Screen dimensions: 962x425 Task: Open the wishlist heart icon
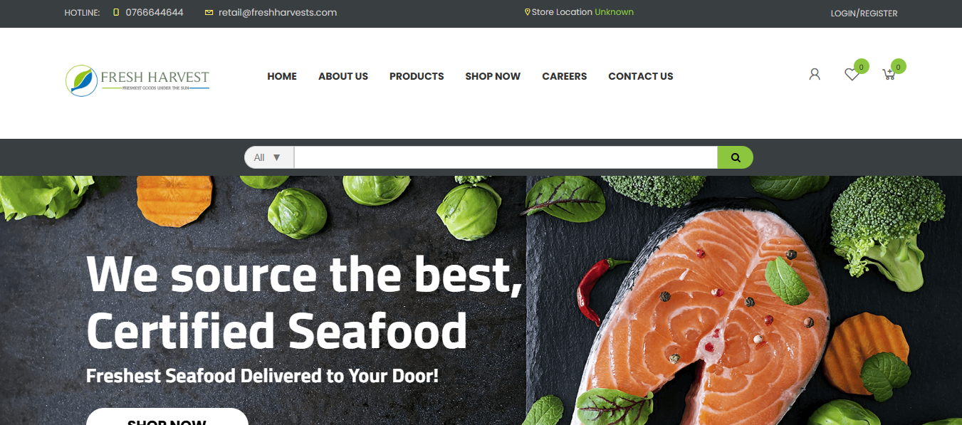pos(852,74)
